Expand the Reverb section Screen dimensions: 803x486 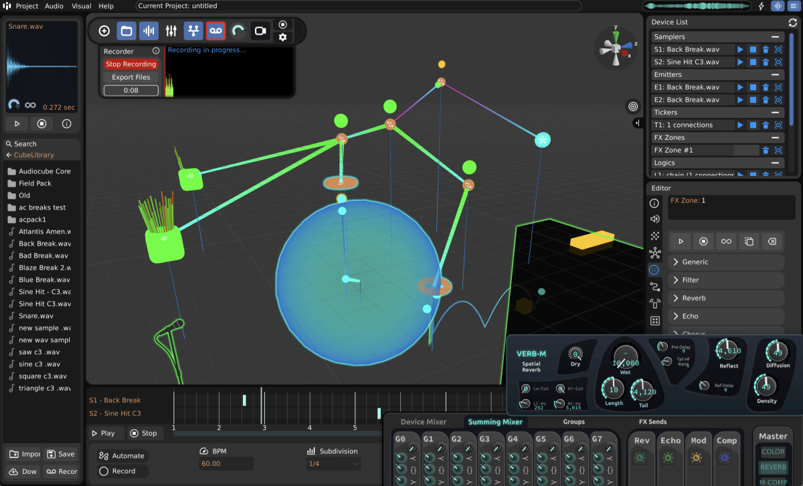pos(726,298)
